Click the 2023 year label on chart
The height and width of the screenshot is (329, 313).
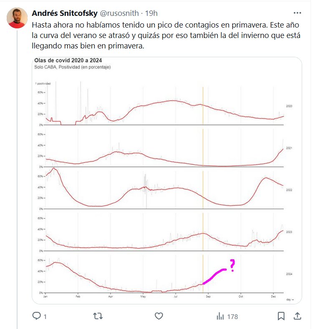click(289, 231)
